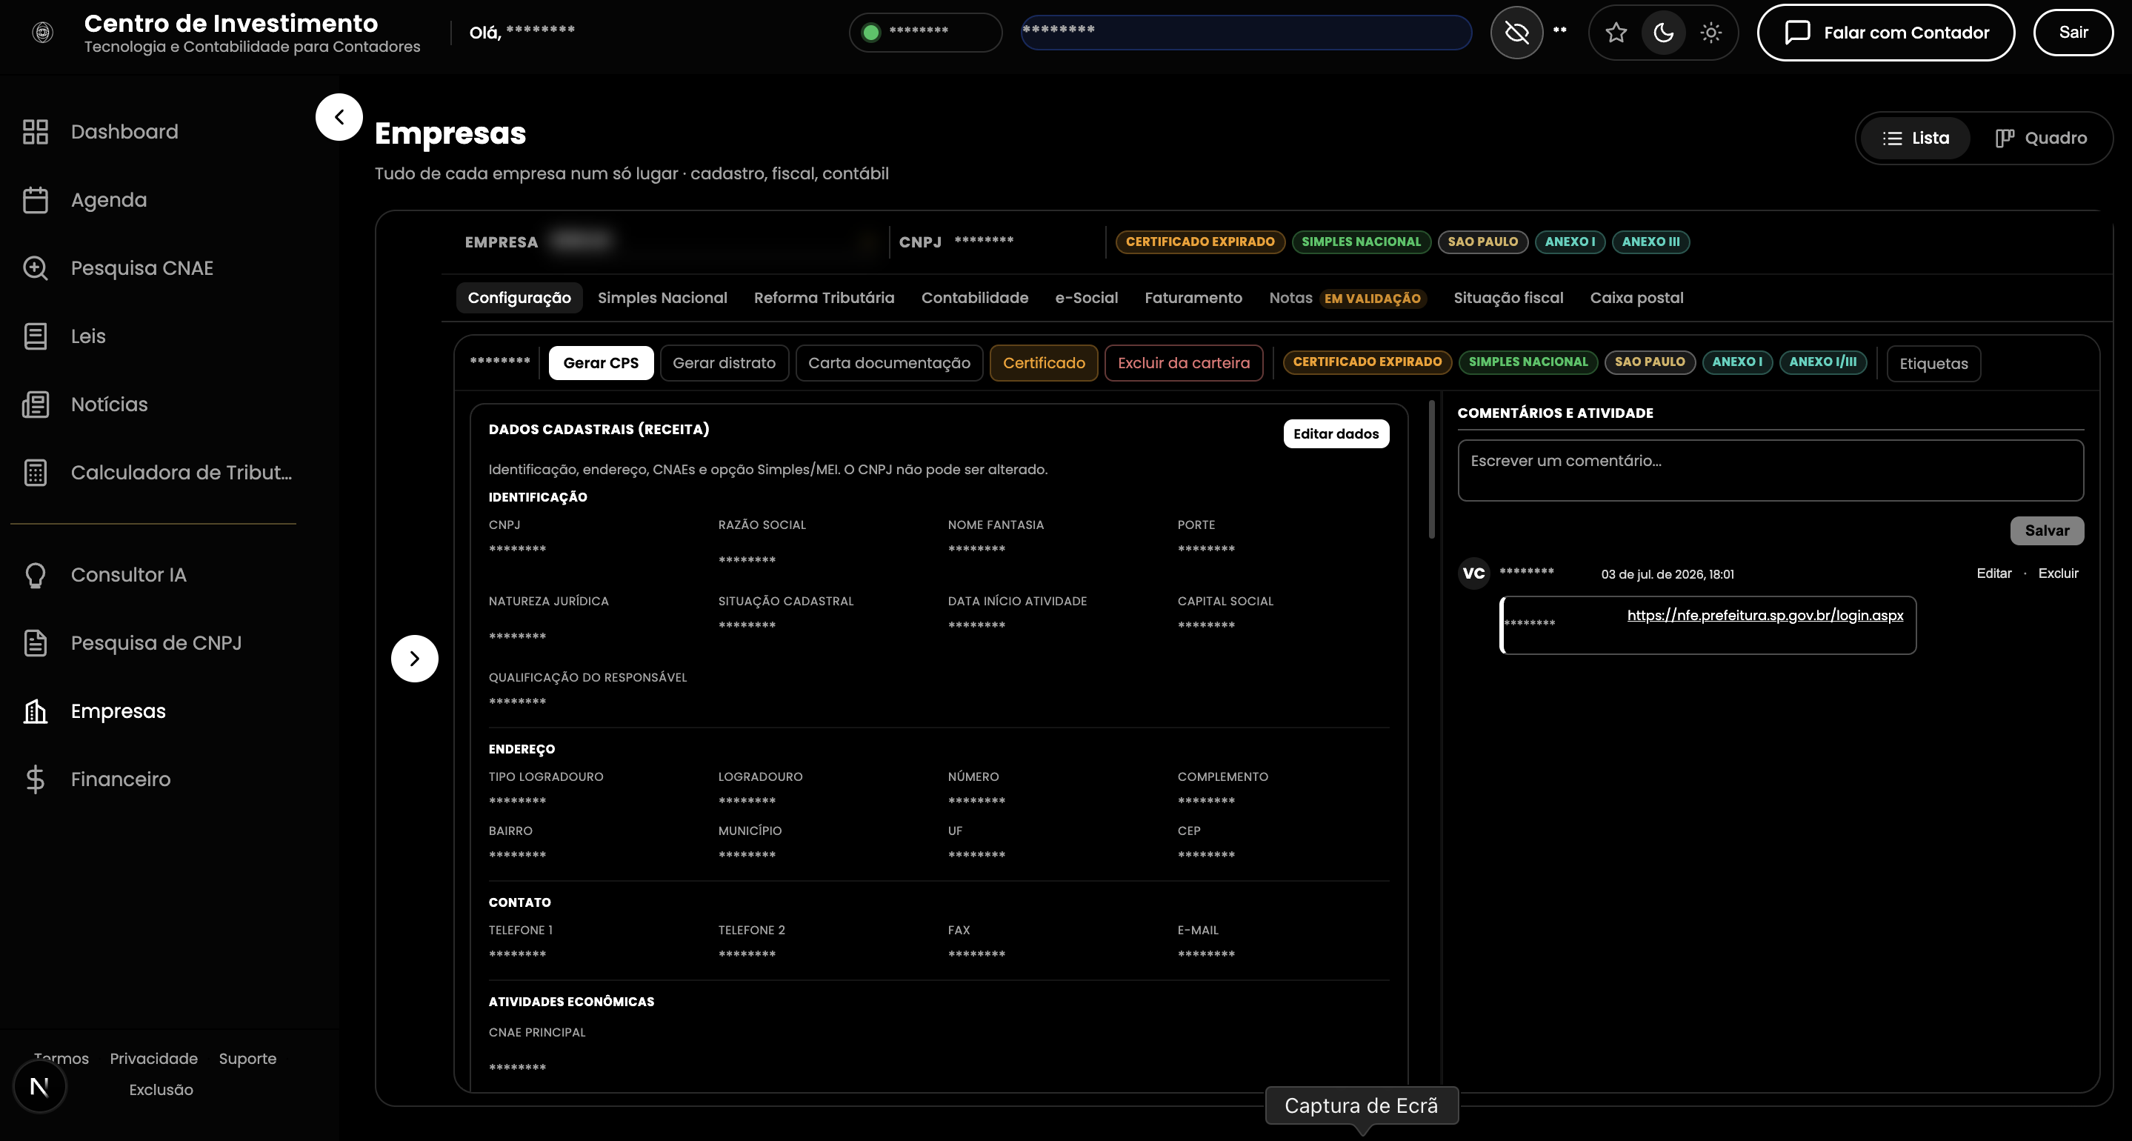2132x1141 pixels.
Task: Click Editar dados button
Action: pos(1336,434)
